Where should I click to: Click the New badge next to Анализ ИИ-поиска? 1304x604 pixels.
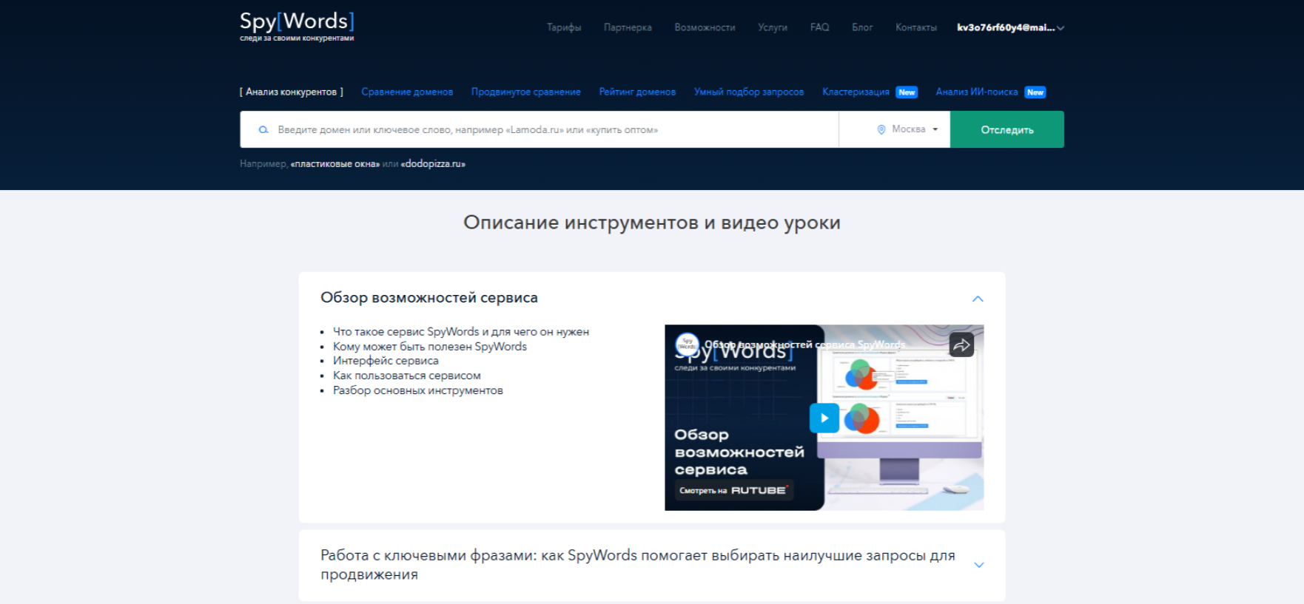[1035, 92]
